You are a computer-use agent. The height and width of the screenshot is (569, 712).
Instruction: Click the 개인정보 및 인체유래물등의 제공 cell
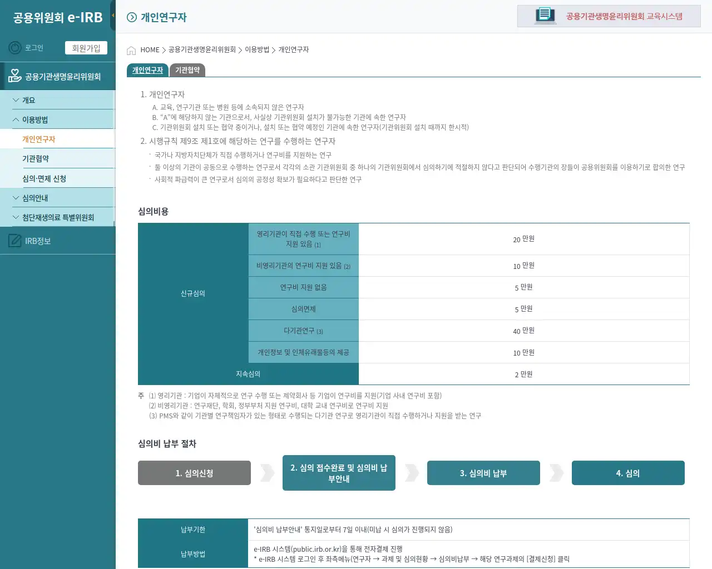coord(303,352)
